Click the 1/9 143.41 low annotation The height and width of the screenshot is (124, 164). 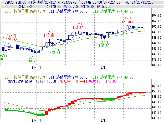[x=55, y=51]
